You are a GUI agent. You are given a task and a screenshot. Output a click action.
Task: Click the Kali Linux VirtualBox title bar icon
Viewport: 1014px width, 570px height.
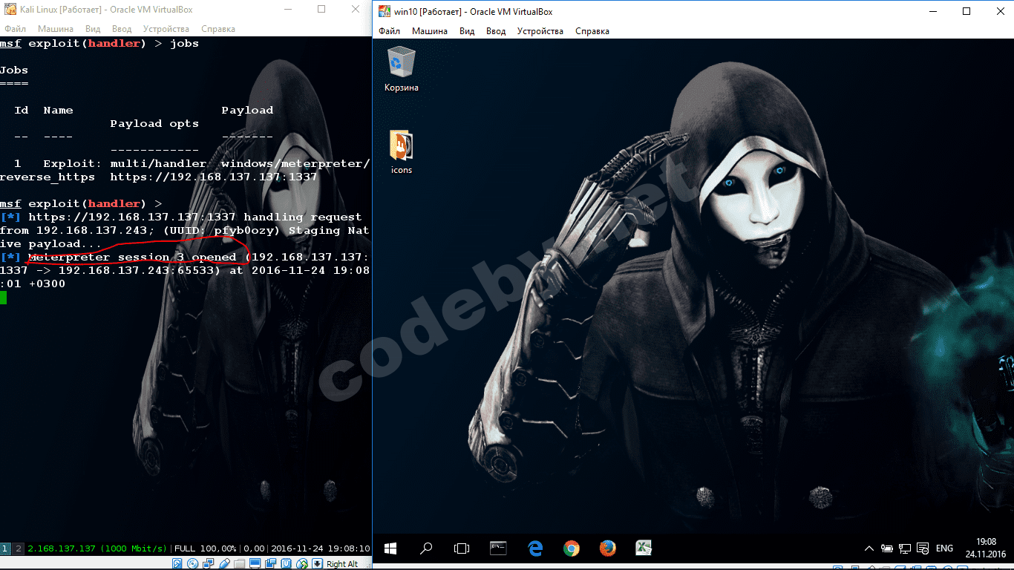tap(10, 10)
